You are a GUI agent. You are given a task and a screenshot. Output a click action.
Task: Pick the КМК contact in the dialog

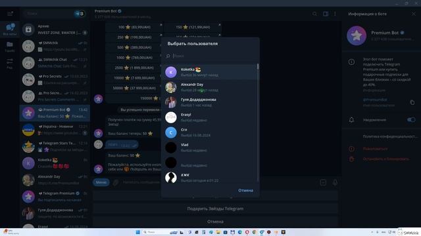click(x=209, y=178)
